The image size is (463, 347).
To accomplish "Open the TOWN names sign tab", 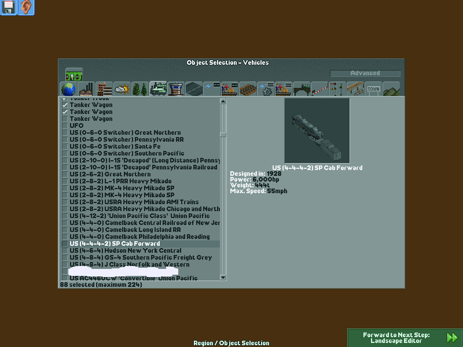I will tap(373, 89).
